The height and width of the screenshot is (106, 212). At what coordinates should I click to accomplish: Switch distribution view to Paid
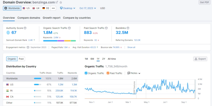tap(21, 59)
